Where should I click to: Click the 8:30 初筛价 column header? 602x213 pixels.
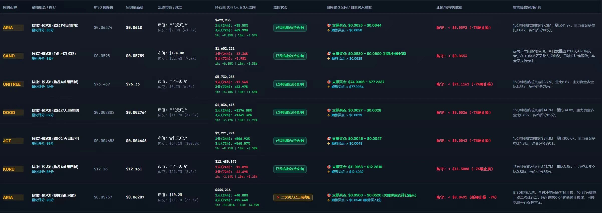tap(103, 7)
